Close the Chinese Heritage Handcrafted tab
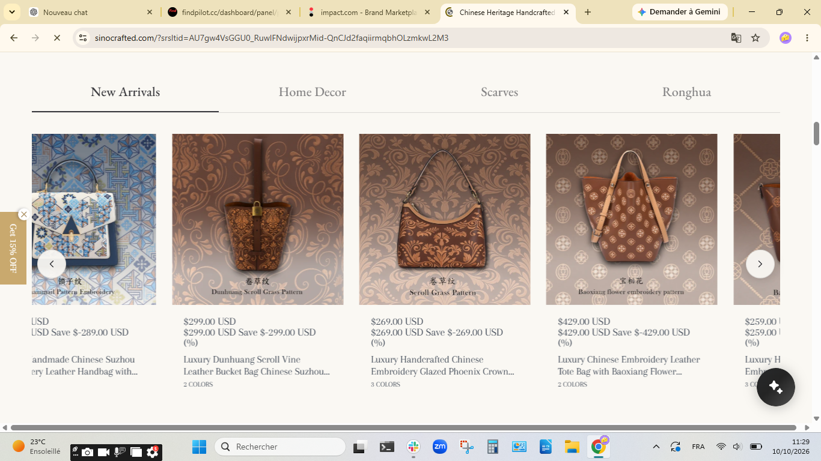 566,12
